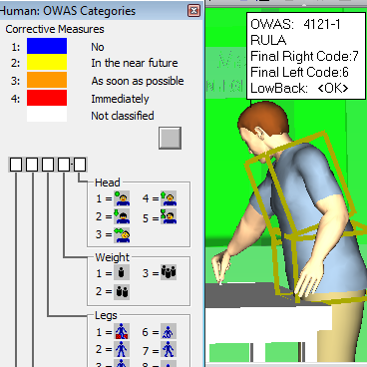The width and height of the screenshot is (367, 367).
Task: Click the third OWAS code box
Action: click(48, 165)
